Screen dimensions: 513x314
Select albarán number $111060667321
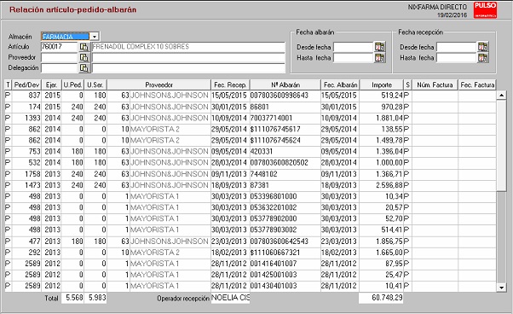click(x=275, y=253)
